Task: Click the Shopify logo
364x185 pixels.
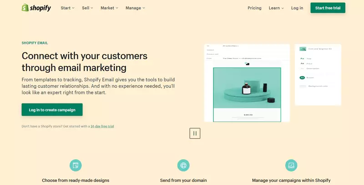Action: click(36, 8)
